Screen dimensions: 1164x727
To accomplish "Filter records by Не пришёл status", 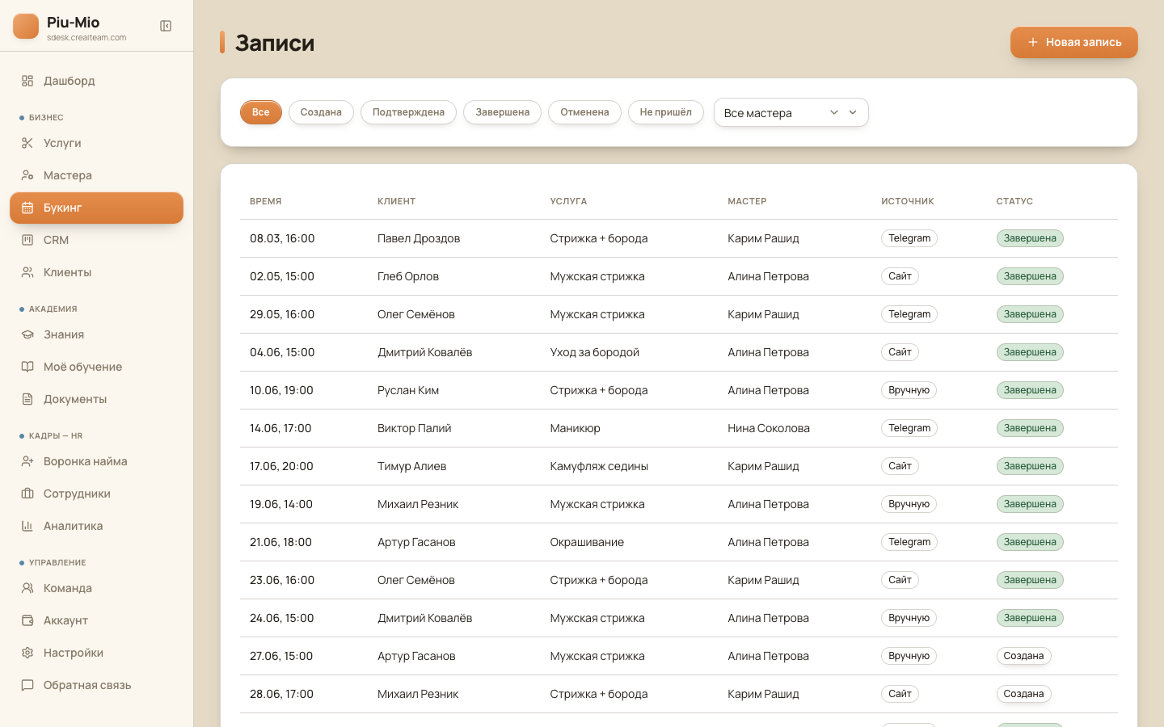I will click(665, 112).
